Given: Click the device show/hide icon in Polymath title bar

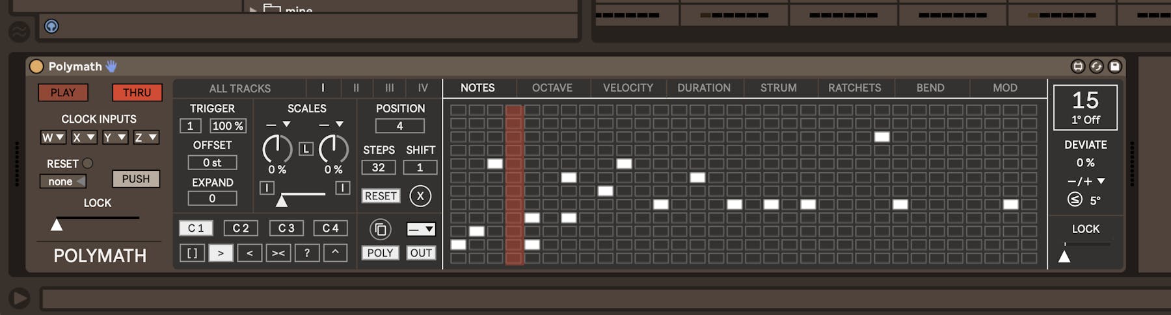Looking at the screenshot, I should click(x=1078, y=66).
